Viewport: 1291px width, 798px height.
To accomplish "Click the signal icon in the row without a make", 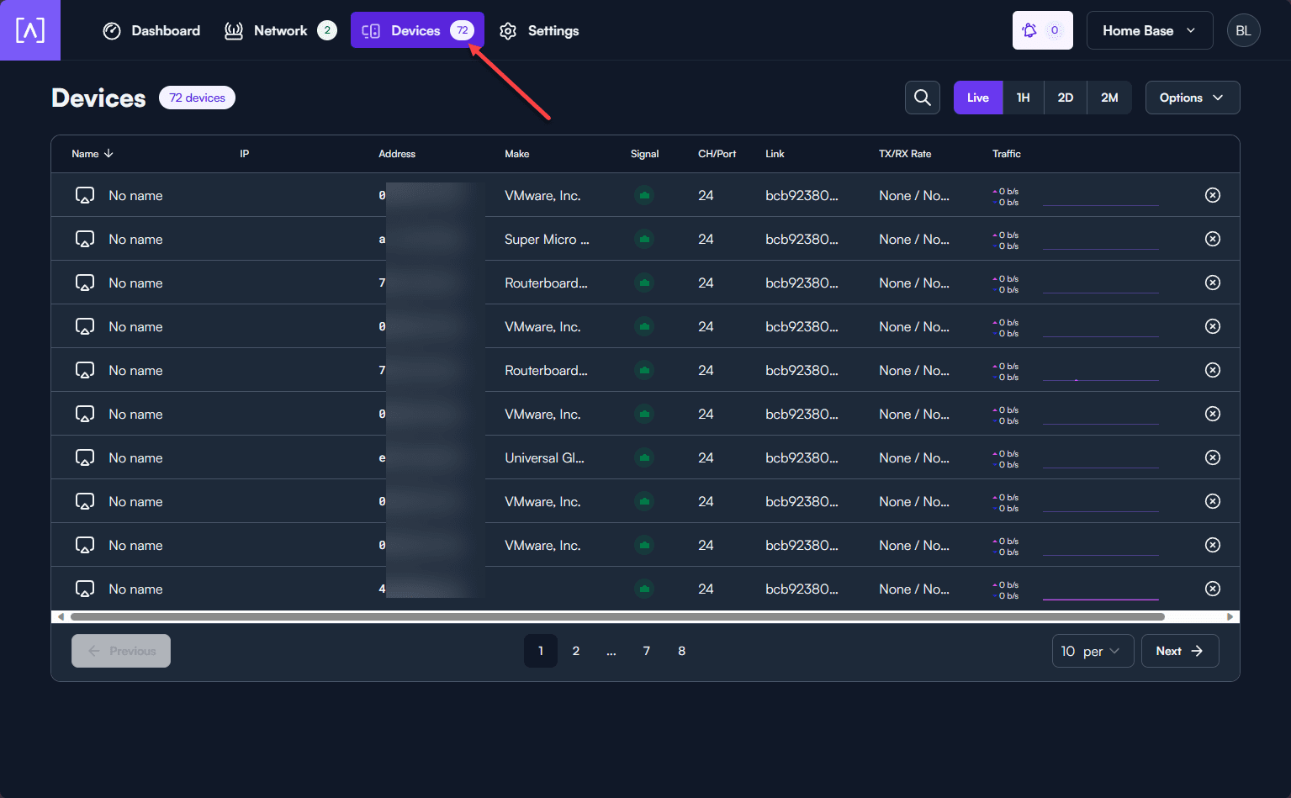I will (644, 589).
